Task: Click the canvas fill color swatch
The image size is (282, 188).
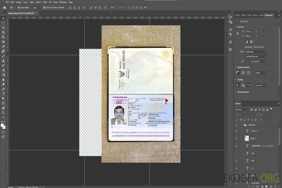Action: click(x=246, y=61)
